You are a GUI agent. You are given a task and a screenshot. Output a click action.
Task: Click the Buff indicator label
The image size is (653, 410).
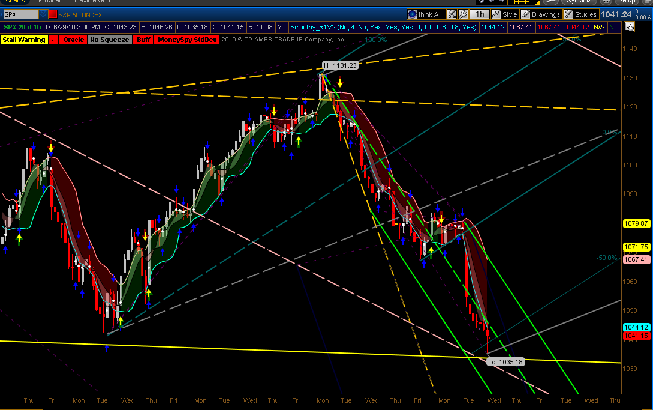[x=143, y=40]
